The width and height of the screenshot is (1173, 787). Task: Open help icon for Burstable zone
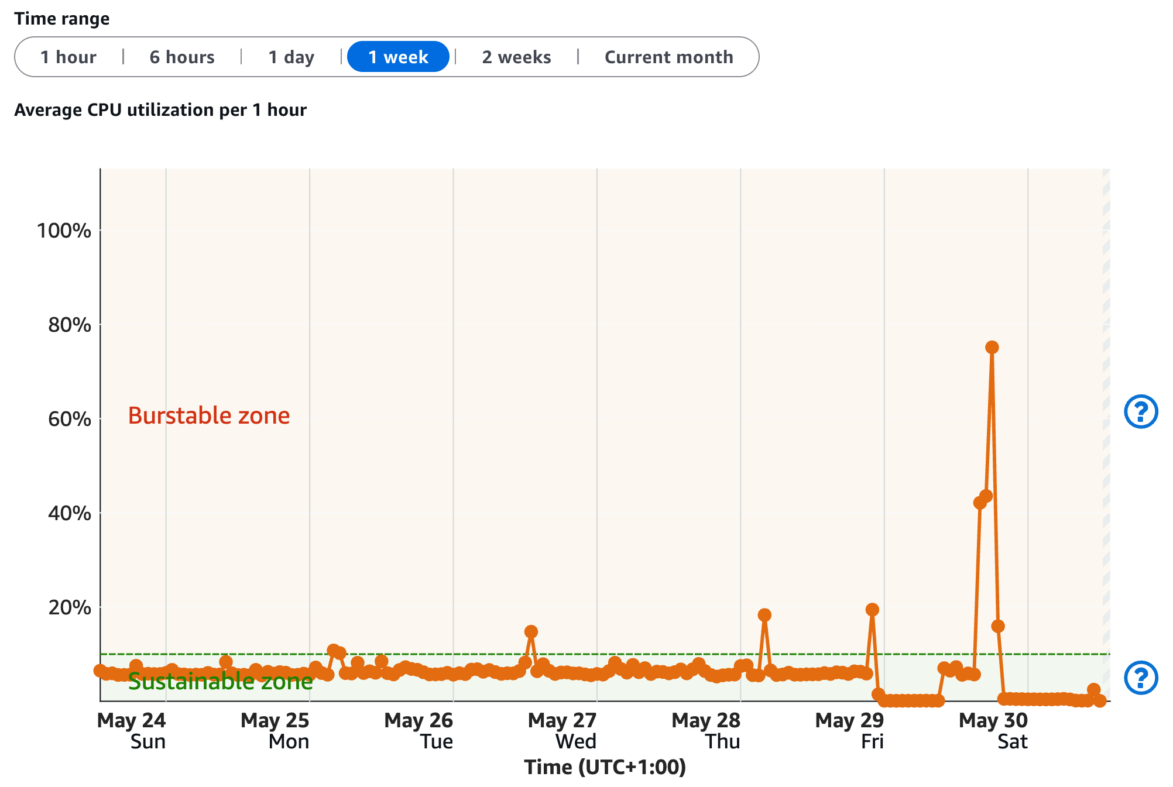click(x=1141, y=411)
